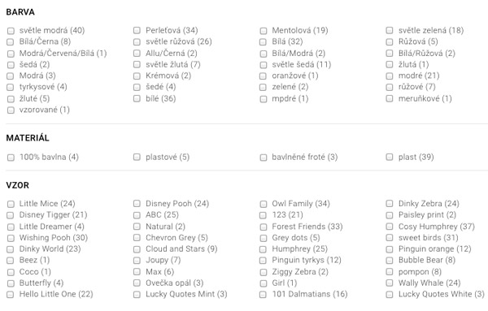Toggle Owl Family (34) pattern filter
Image resolution: width=488 pixels, height=311 pixels.
(x=264, y=204)
